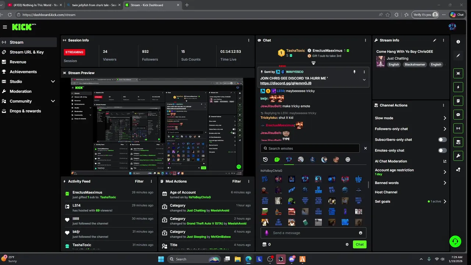Open chat settings gear icon
471x265 pixels.
347,244
